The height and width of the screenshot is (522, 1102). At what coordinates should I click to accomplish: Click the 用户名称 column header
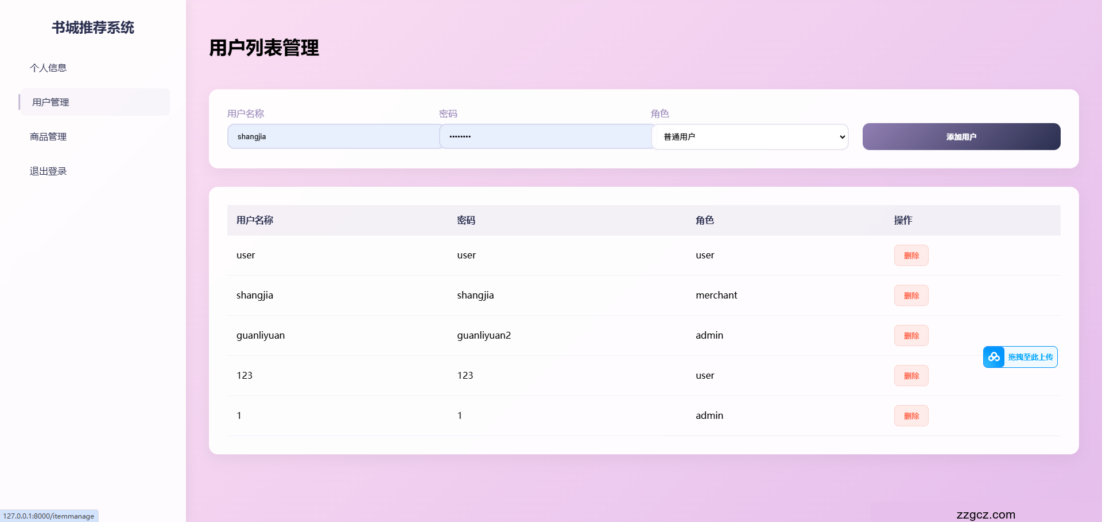(255, 220)
